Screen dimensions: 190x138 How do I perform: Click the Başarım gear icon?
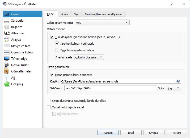[x=7, y=27]
